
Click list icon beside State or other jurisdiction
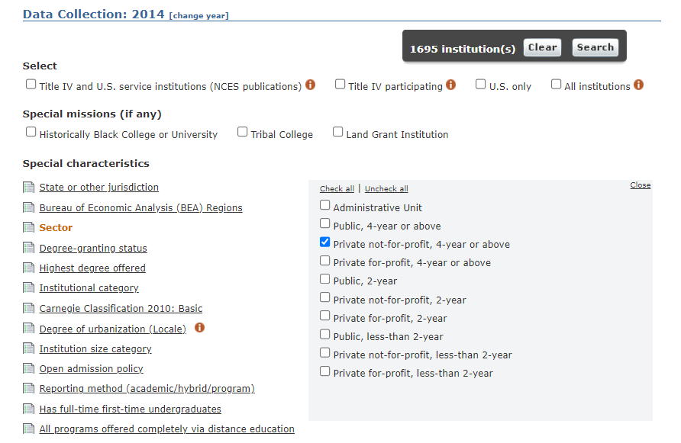pyautogui.click(x=29, y=188)
